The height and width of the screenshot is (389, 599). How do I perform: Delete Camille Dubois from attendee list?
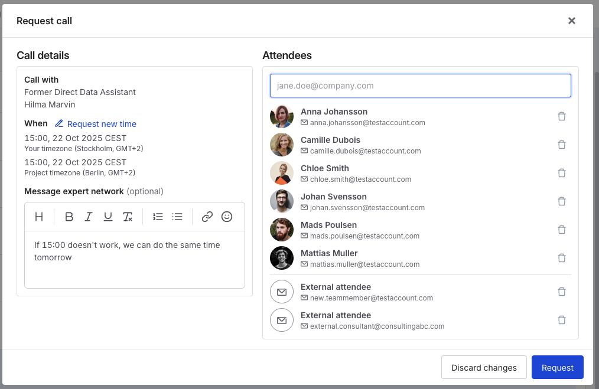pyautogui.click(x=562, y=145)
